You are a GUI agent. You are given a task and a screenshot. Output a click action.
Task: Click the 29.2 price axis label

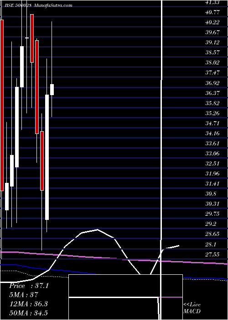pos(211,224)
